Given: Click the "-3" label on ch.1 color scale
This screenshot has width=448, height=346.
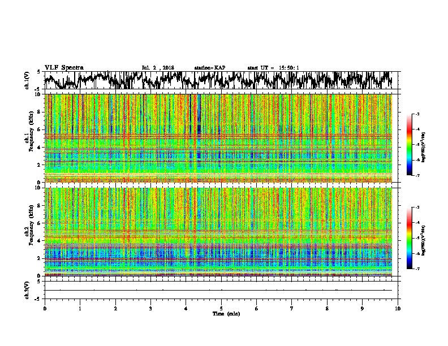Looking at the screenshot, I should point(417,114).
